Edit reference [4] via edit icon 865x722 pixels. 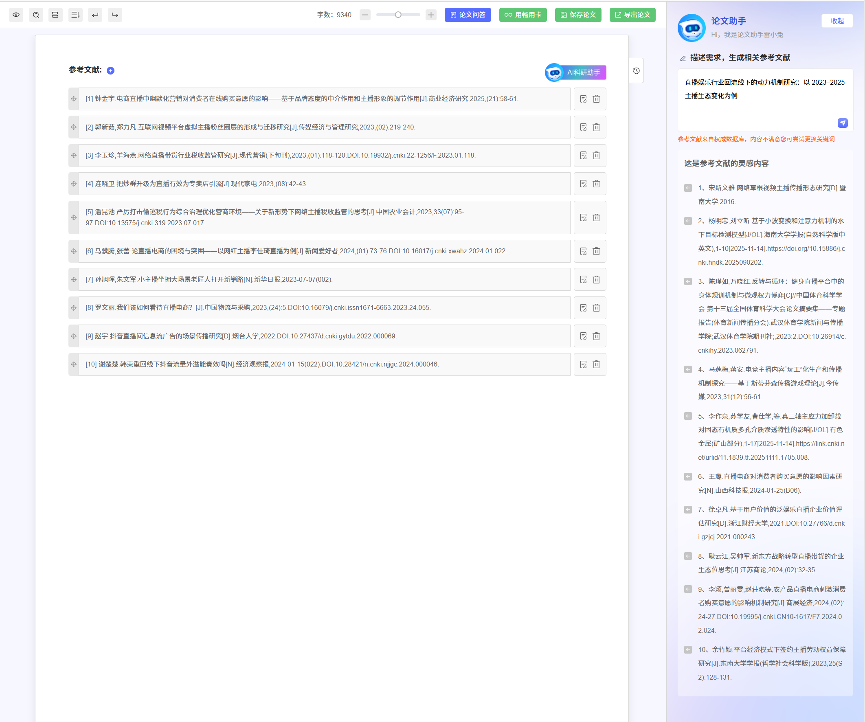583,184
